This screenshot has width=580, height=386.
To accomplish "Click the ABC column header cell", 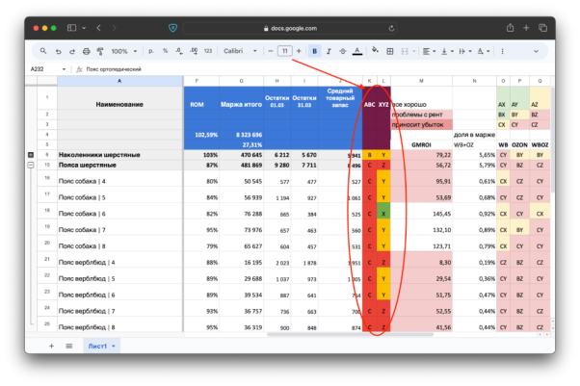I will click(370, 105).
